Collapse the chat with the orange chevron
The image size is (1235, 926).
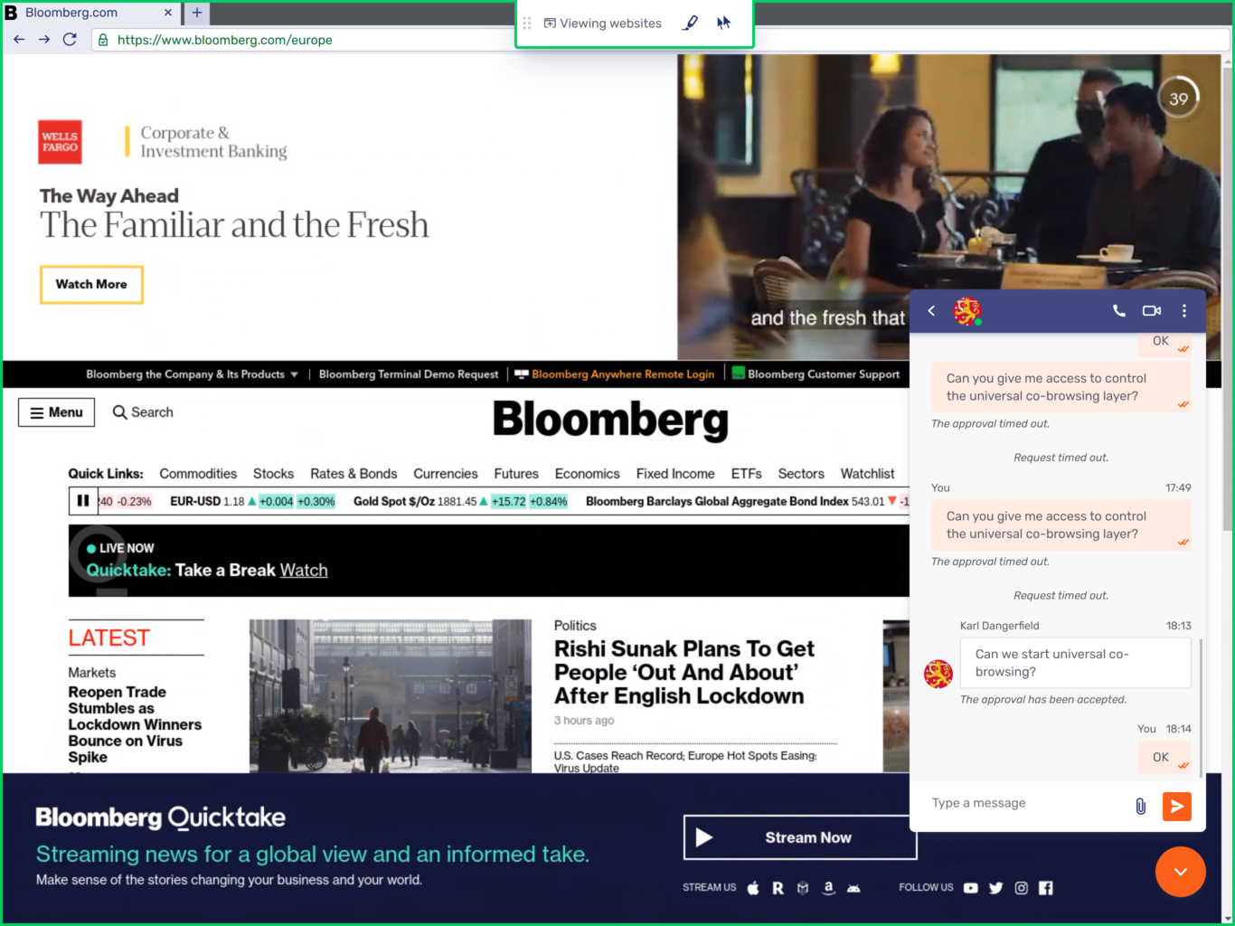tap(1180, 872)
